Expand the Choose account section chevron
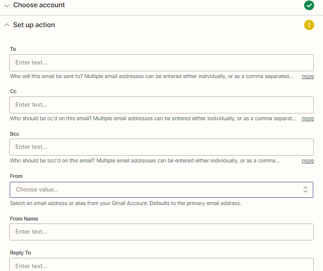This screenshot has height=271, width=323. 7,5
